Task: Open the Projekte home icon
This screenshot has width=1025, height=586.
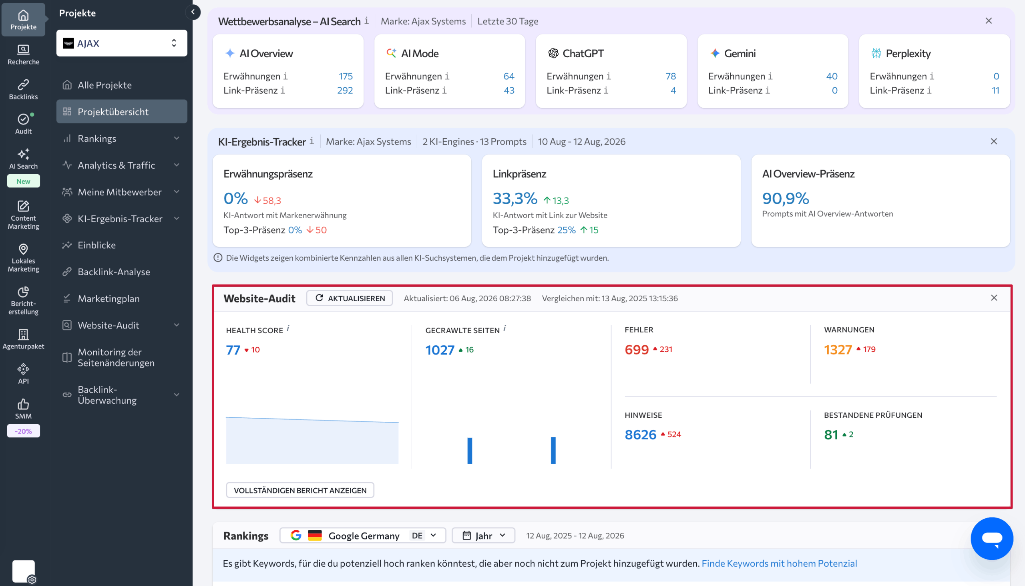Action: point(23,20)
